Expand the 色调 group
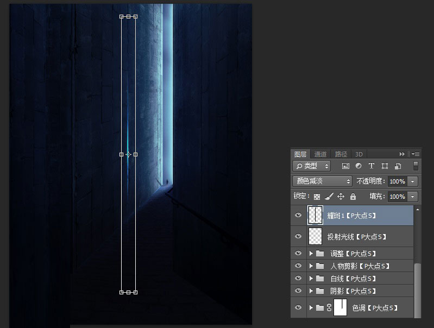The image size is (434, 328). (x=311, y=307)
